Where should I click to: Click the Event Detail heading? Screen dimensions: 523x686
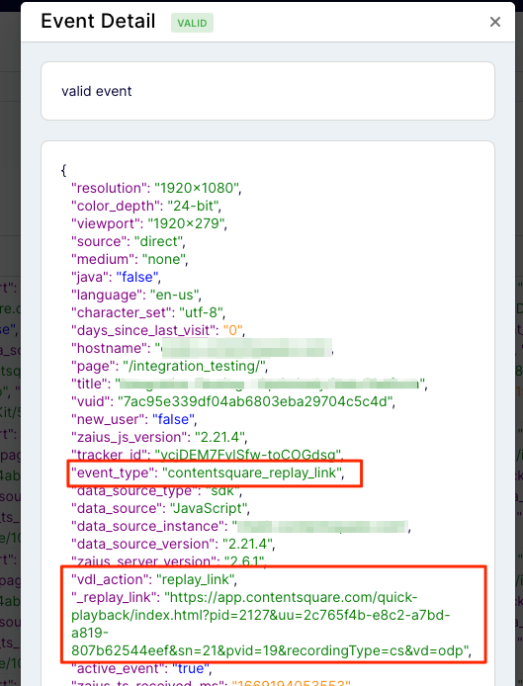point(98,21)
